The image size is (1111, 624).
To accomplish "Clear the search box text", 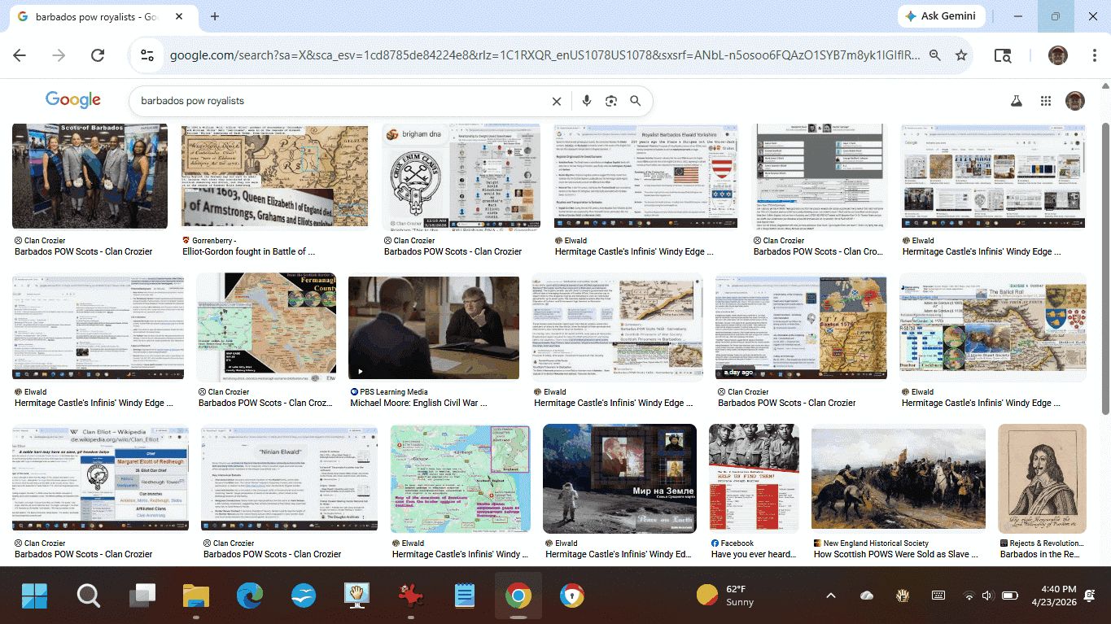I will (x=557, y=101).
